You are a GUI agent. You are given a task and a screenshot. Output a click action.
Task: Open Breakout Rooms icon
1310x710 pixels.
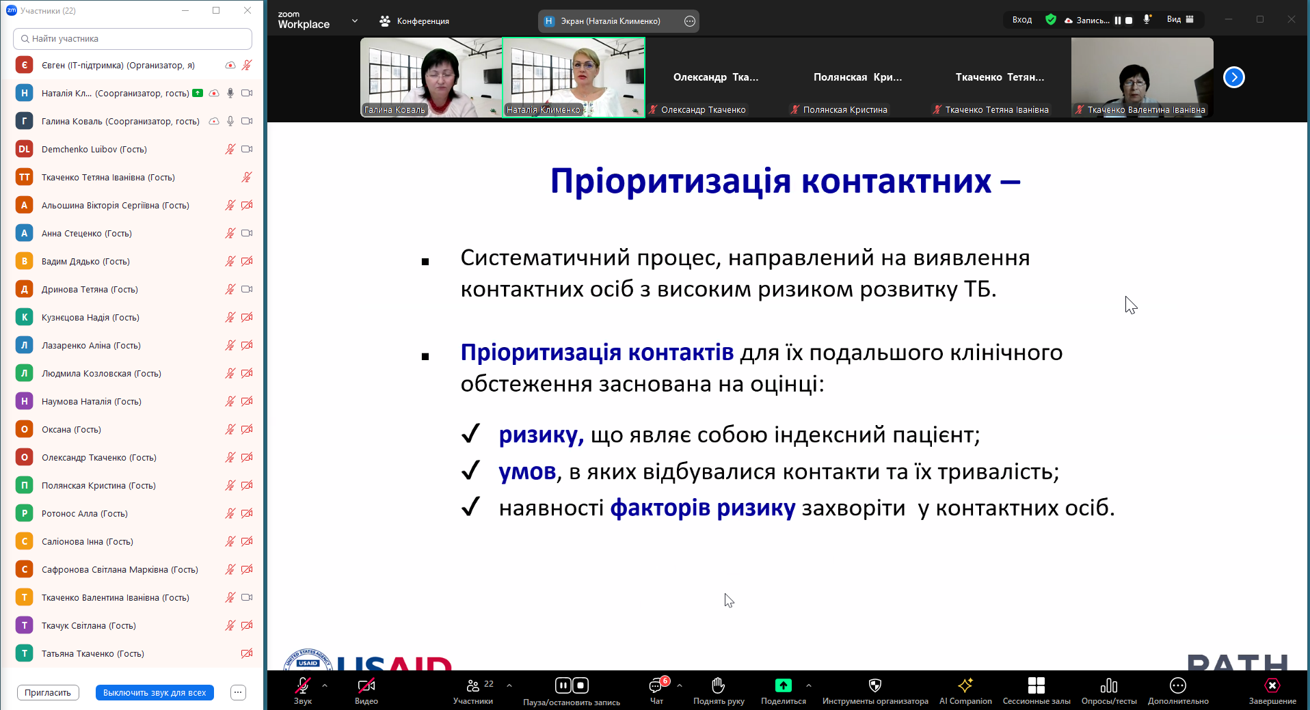(x=1036, y=685)
